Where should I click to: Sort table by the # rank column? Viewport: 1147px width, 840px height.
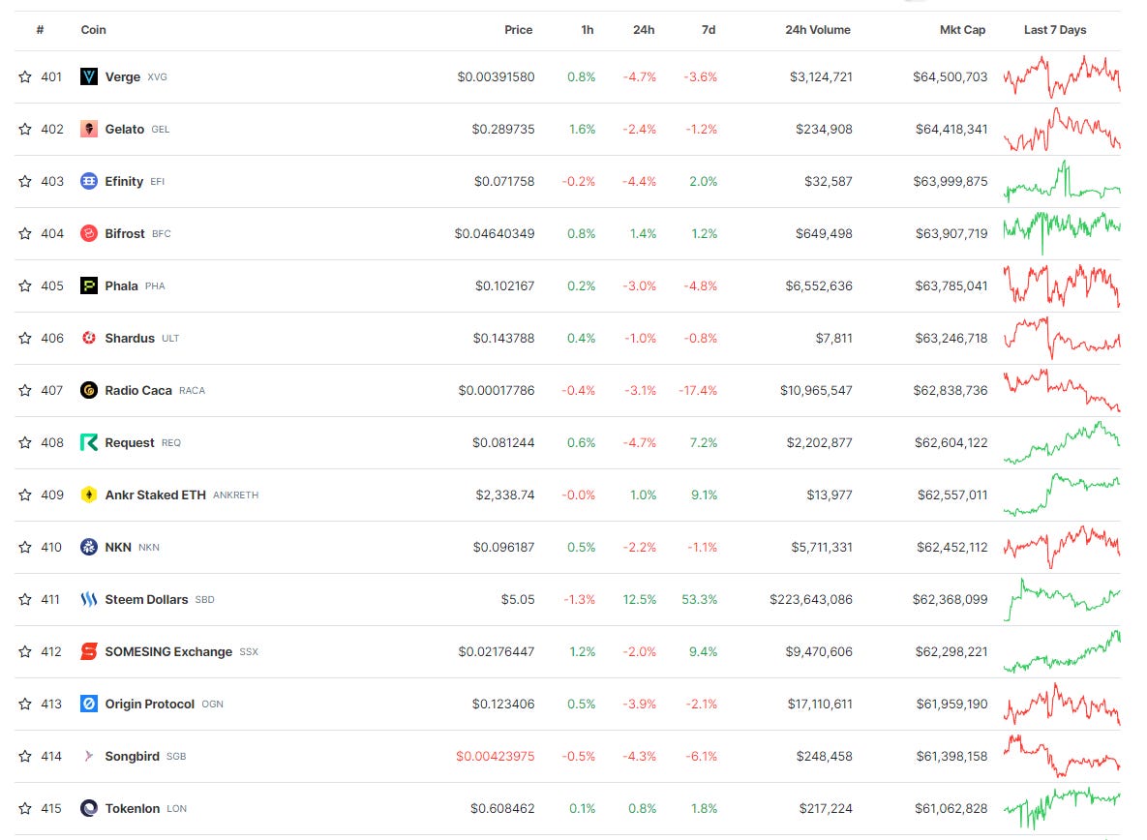click(x=41, y=30)
